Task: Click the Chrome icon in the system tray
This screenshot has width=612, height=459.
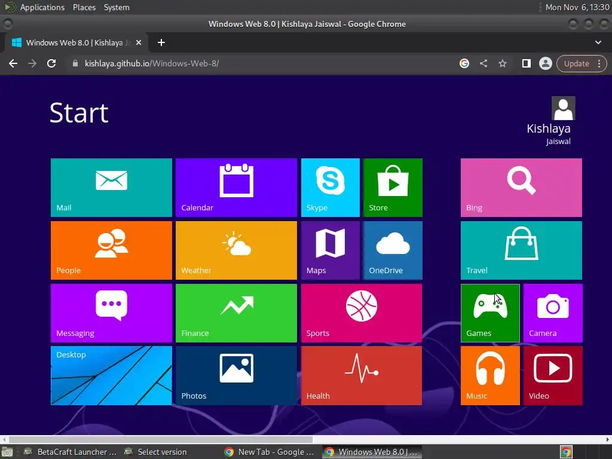Action: tap(566, 452)
